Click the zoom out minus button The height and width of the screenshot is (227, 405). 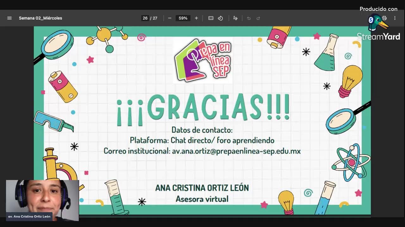(x=170, y=18)
